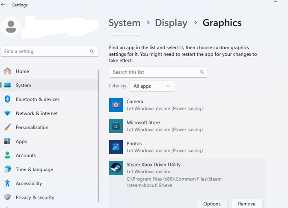The image size is (288, 208).
Task: Click the Steam Xbox Driver Utility icon
Action: point(116,168)
